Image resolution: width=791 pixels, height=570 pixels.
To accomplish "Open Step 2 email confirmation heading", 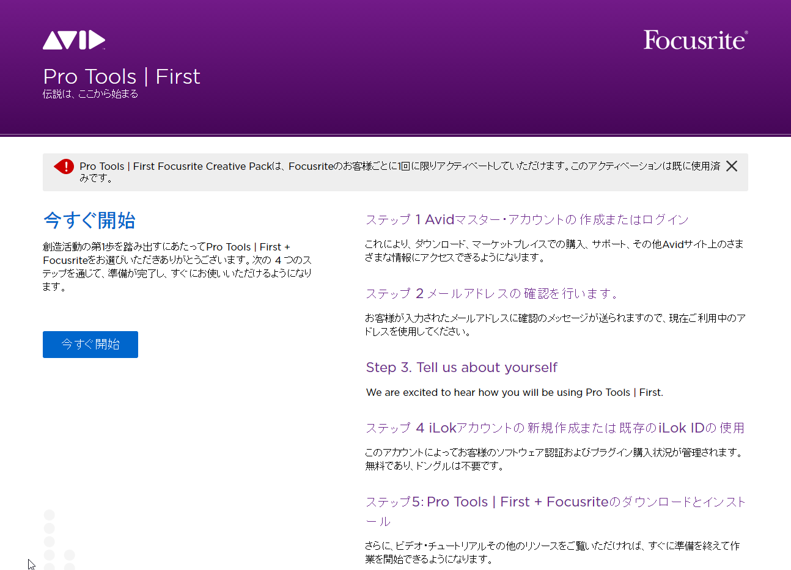I will click(493, 294).
